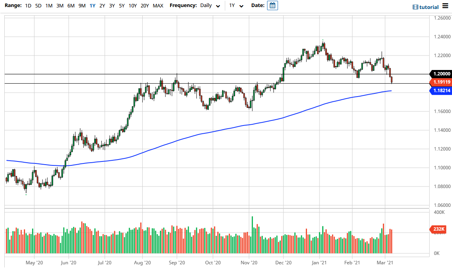Viewport: 452px width, 269px height.
Task: Select the 1D range
Action: coord(28,6)
